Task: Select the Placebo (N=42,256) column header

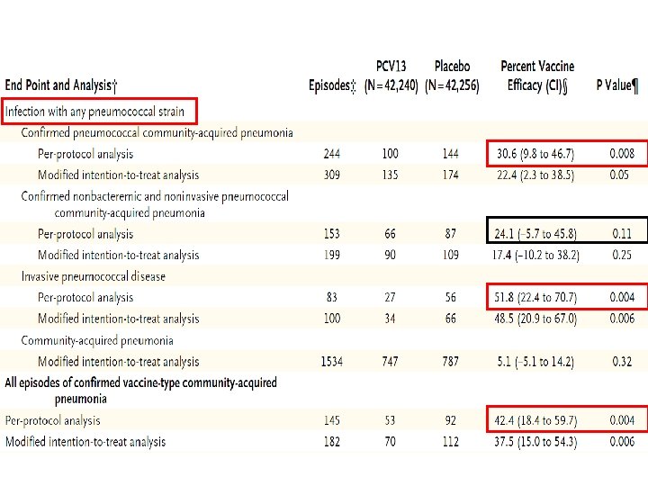Action: coord(452,76)
